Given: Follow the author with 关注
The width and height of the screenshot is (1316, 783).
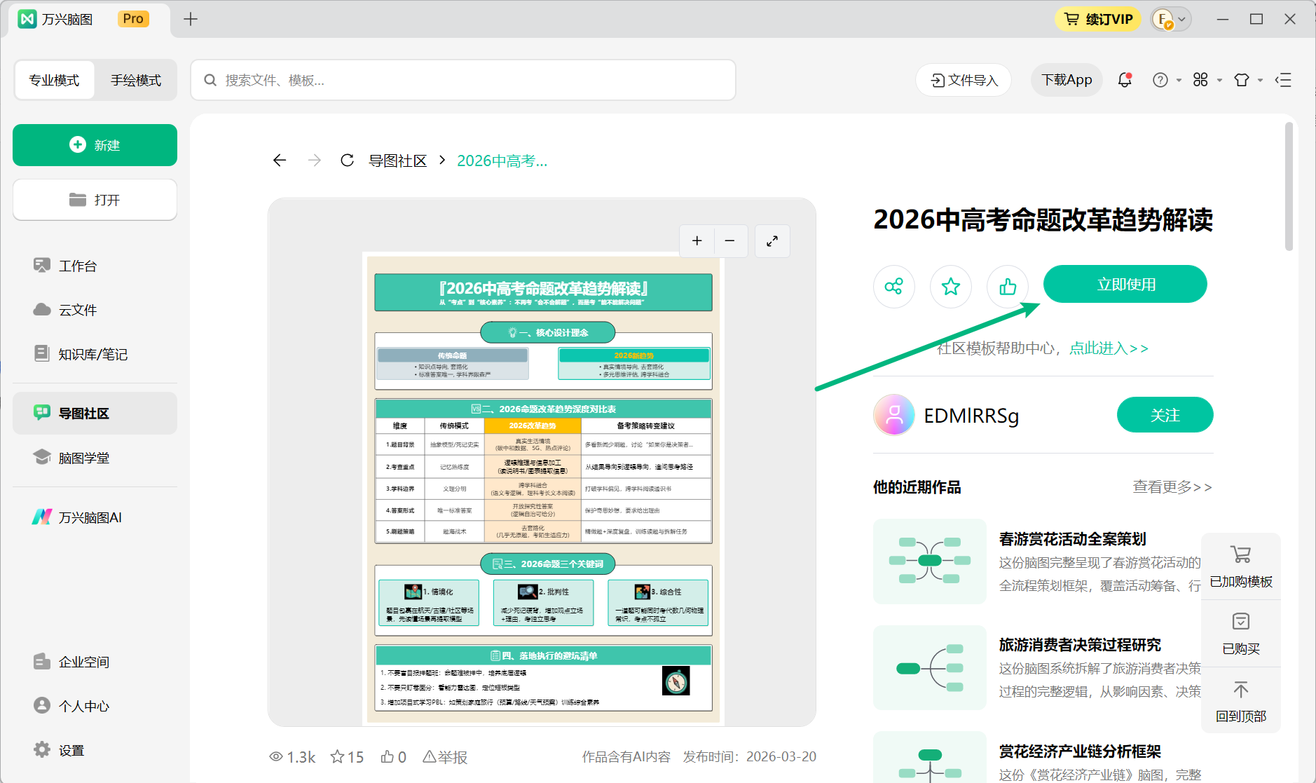Looking at the screenshot, I should 1165,415.
